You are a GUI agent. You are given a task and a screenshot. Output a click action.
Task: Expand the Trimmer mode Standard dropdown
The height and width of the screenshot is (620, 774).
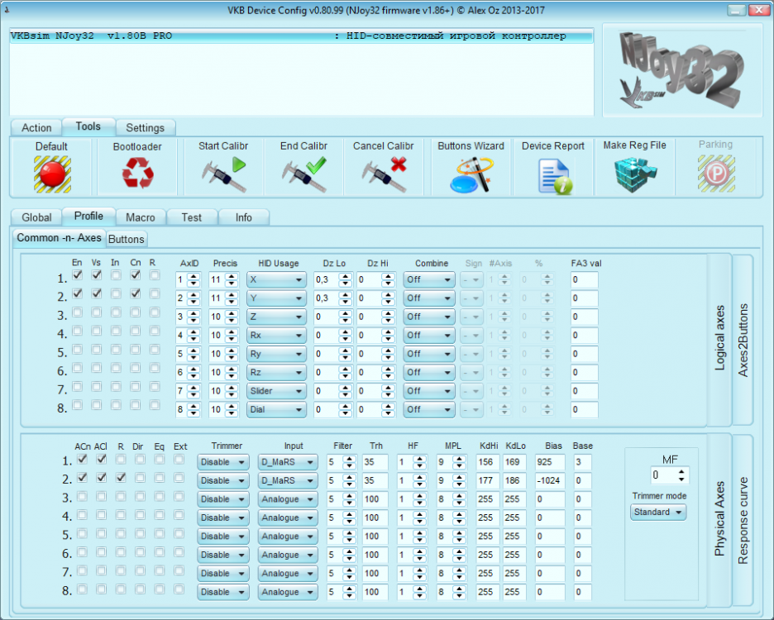(658, 513)
